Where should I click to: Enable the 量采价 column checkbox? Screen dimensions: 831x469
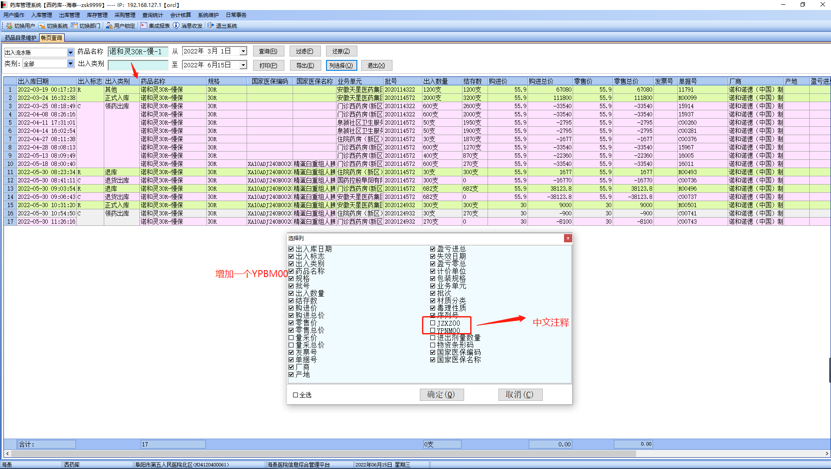tap(291, 338)
